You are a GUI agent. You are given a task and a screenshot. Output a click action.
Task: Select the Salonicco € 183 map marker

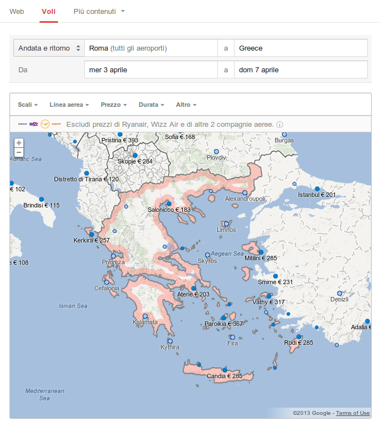point(169,204)
